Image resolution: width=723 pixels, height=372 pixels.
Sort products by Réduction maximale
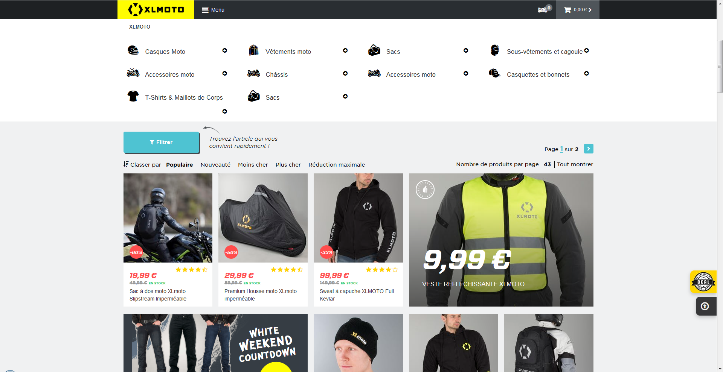tap(337, 164)
